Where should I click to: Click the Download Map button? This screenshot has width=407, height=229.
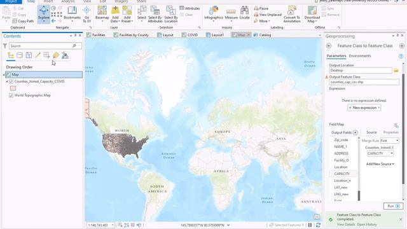312,14
